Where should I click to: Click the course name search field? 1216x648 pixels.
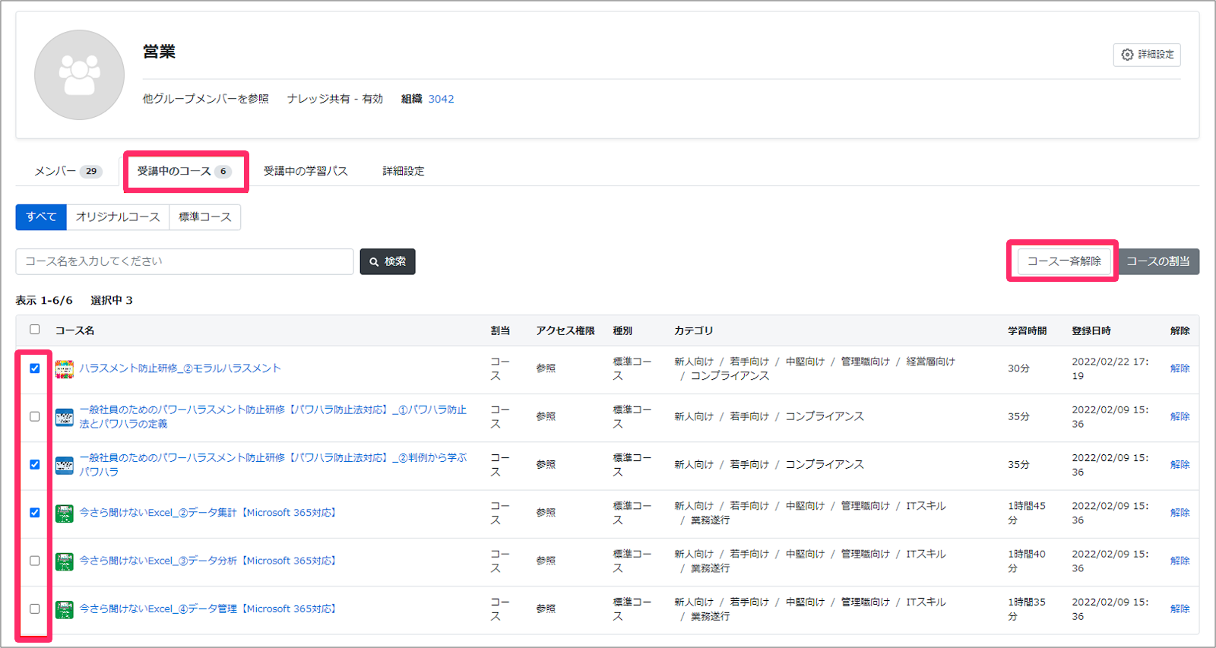[185, 261]
